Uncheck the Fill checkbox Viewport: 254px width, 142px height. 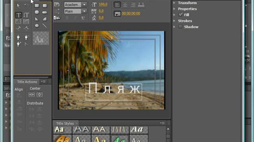[x=180, y=15]
